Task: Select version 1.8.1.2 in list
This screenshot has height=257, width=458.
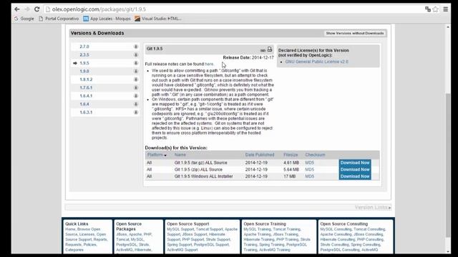Action: [86, 79]
